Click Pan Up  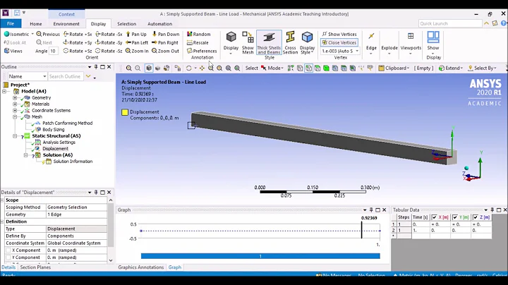(x=136, y=34)
